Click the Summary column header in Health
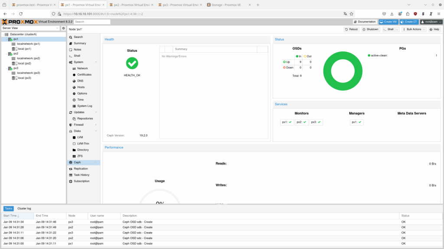This screenshot has height=249, width=444. [215, 49]
